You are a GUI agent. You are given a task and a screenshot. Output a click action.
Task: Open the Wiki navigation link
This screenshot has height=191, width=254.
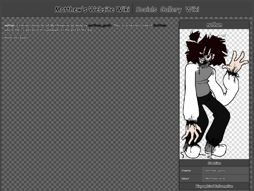(x=192, y=9)
